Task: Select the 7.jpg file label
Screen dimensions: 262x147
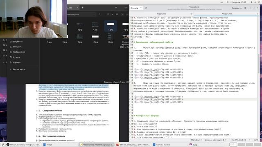Action: click(49, 42)
